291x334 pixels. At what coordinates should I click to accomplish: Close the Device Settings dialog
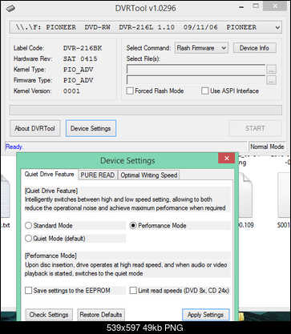(x=227, y=159)
